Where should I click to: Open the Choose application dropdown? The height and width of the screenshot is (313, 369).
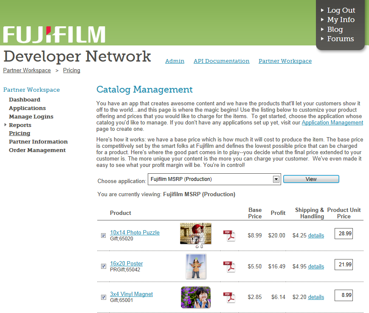pos(214,179)
